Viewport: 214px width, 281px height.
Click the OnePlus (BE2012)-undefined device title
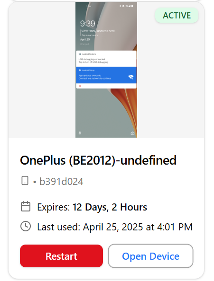pos(98,160)
